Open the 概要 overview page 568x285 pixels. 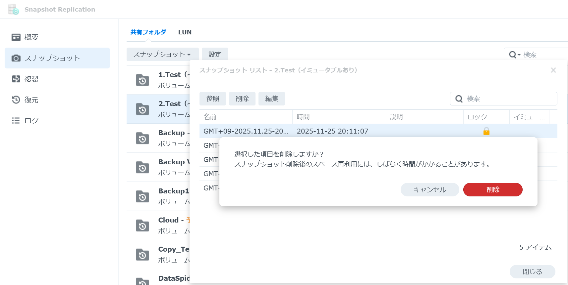point(31,37)
